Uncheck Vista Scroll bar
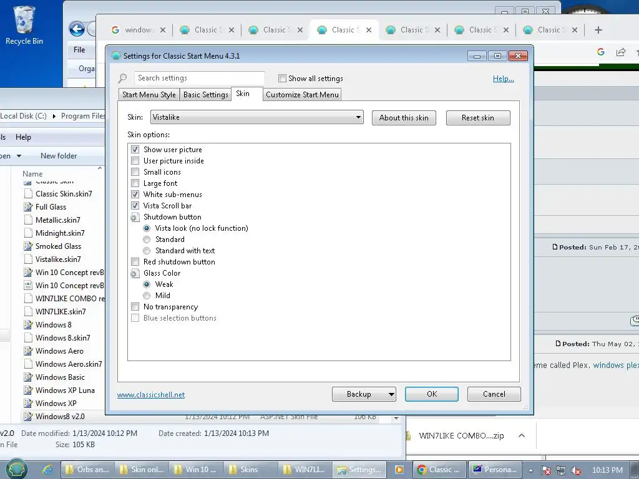 [135, 206]
